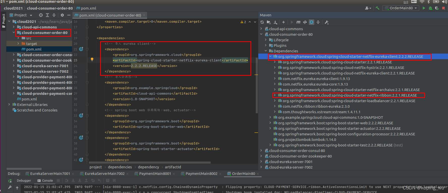Screen dimensions: 448x193
Task: Switch to Debugger tab
Action: pyautogui.click(x=24, y=180)
